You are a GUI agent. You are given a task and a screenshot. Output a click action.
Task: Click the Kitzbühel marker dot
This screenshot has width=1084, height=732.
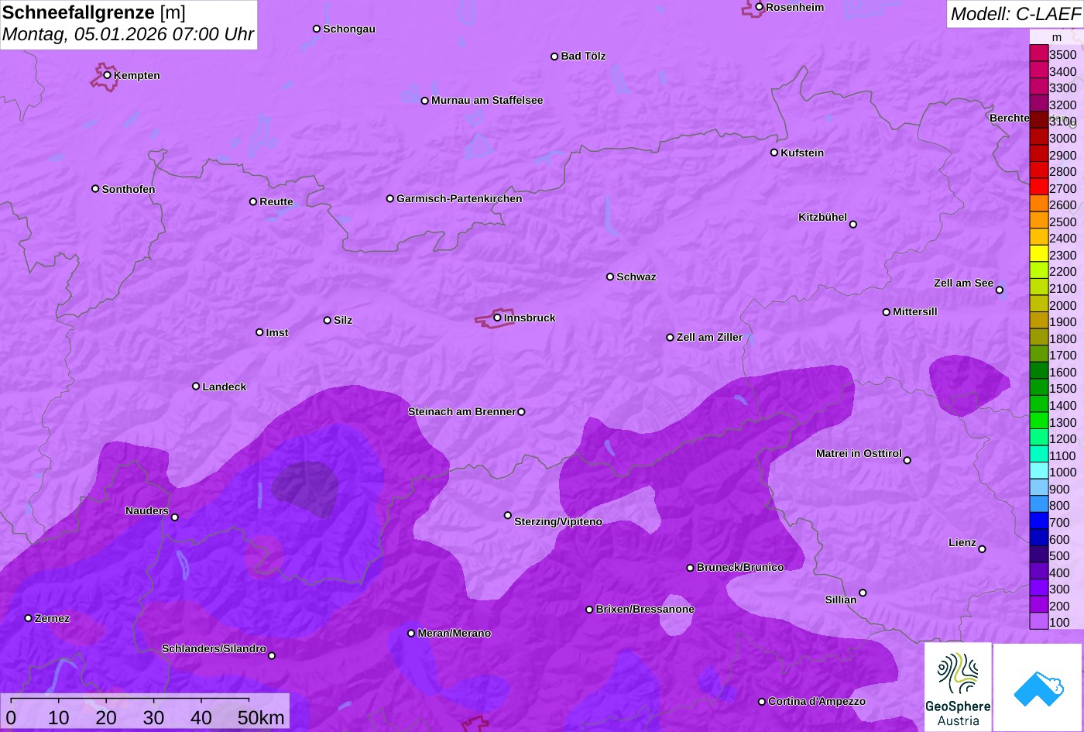853,225
